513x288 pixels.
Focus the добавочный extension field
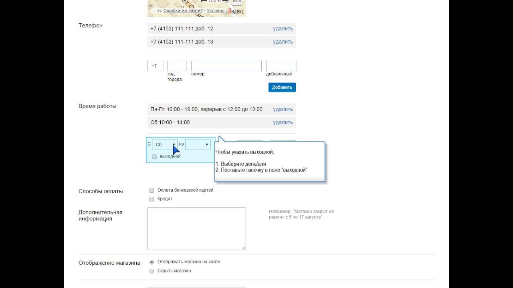click(281, 66)
